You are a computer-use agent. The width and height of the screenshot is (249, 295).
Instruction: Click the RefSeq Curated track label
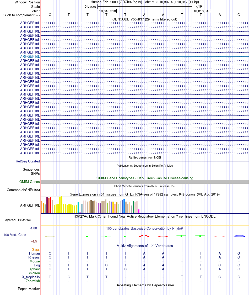tap(28, 161)
